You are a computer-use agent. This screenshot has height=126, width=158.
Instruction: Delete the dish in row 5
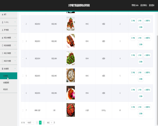(141, 79)
